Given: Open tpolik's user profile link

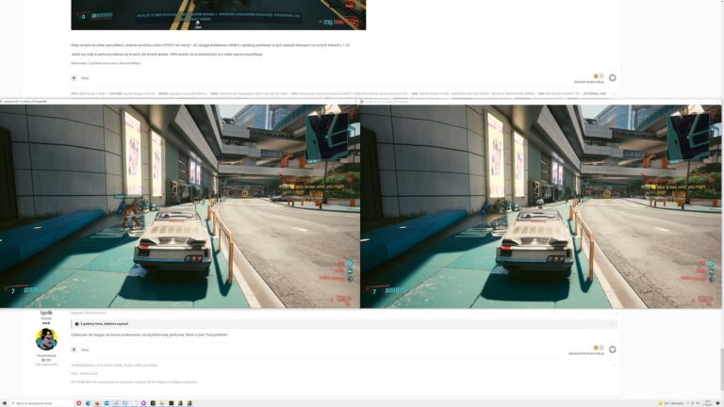Looking at the screenshot, I should pos(46,313).
